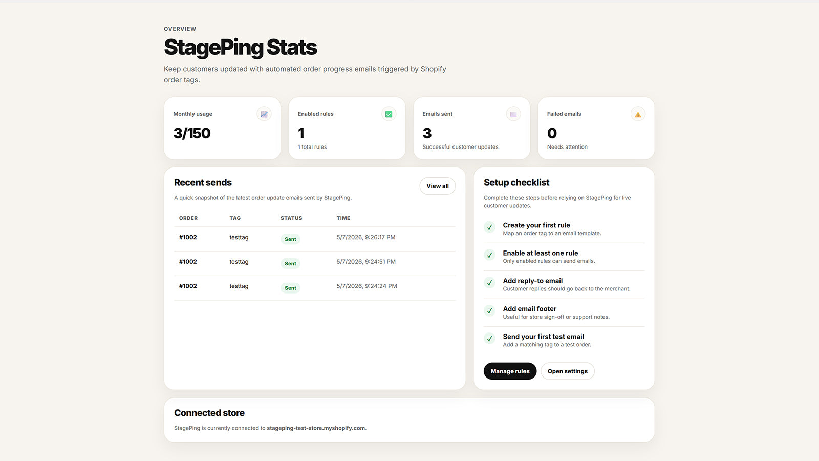The height and width of the screenshot is (461, 819).
Task: Click the STATUS column header
Action: pyautogui.click(x=291, y=218)
